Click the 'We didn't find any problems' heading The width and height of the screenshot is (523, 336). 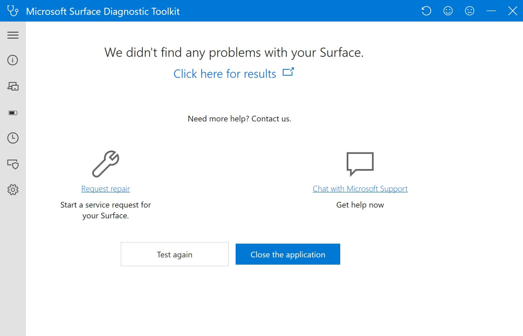(x=234, y=53)
